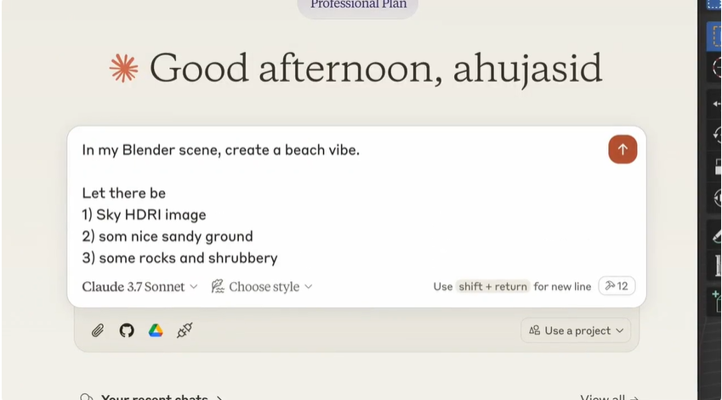
Task: Select Blender's Select Box tool
Action: 715,36
